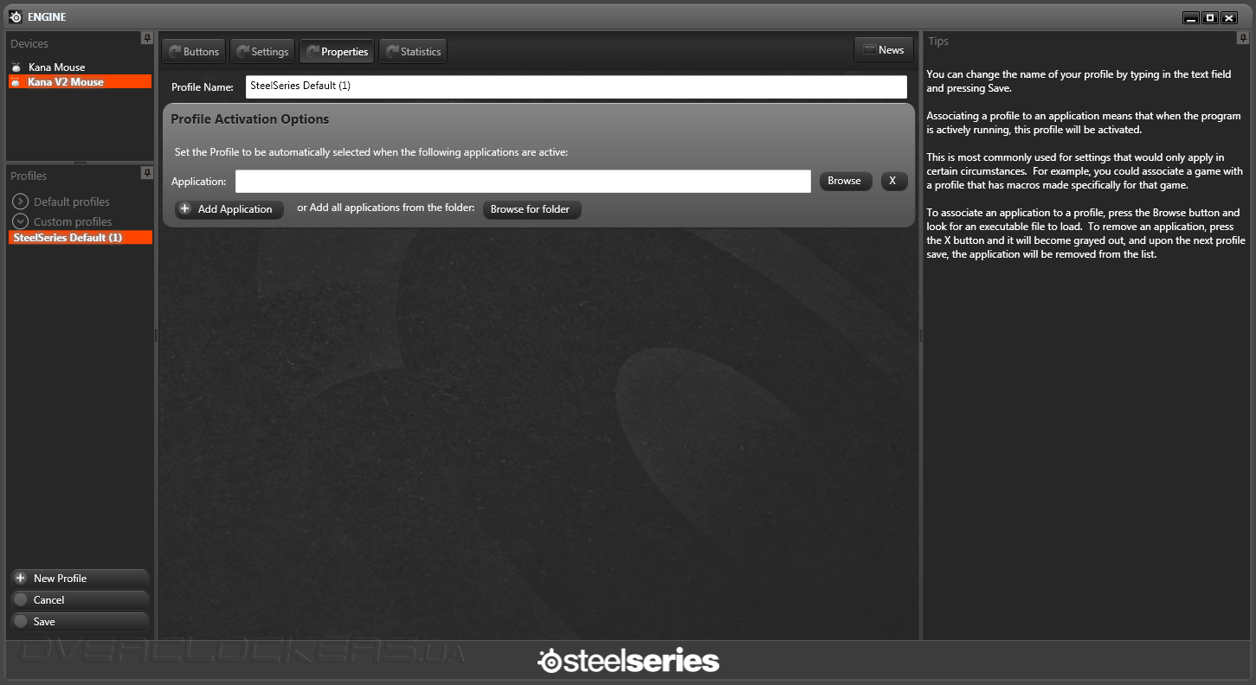1256x685 pixels.
Task: View the Statistics tab
Action: point(413,52)
